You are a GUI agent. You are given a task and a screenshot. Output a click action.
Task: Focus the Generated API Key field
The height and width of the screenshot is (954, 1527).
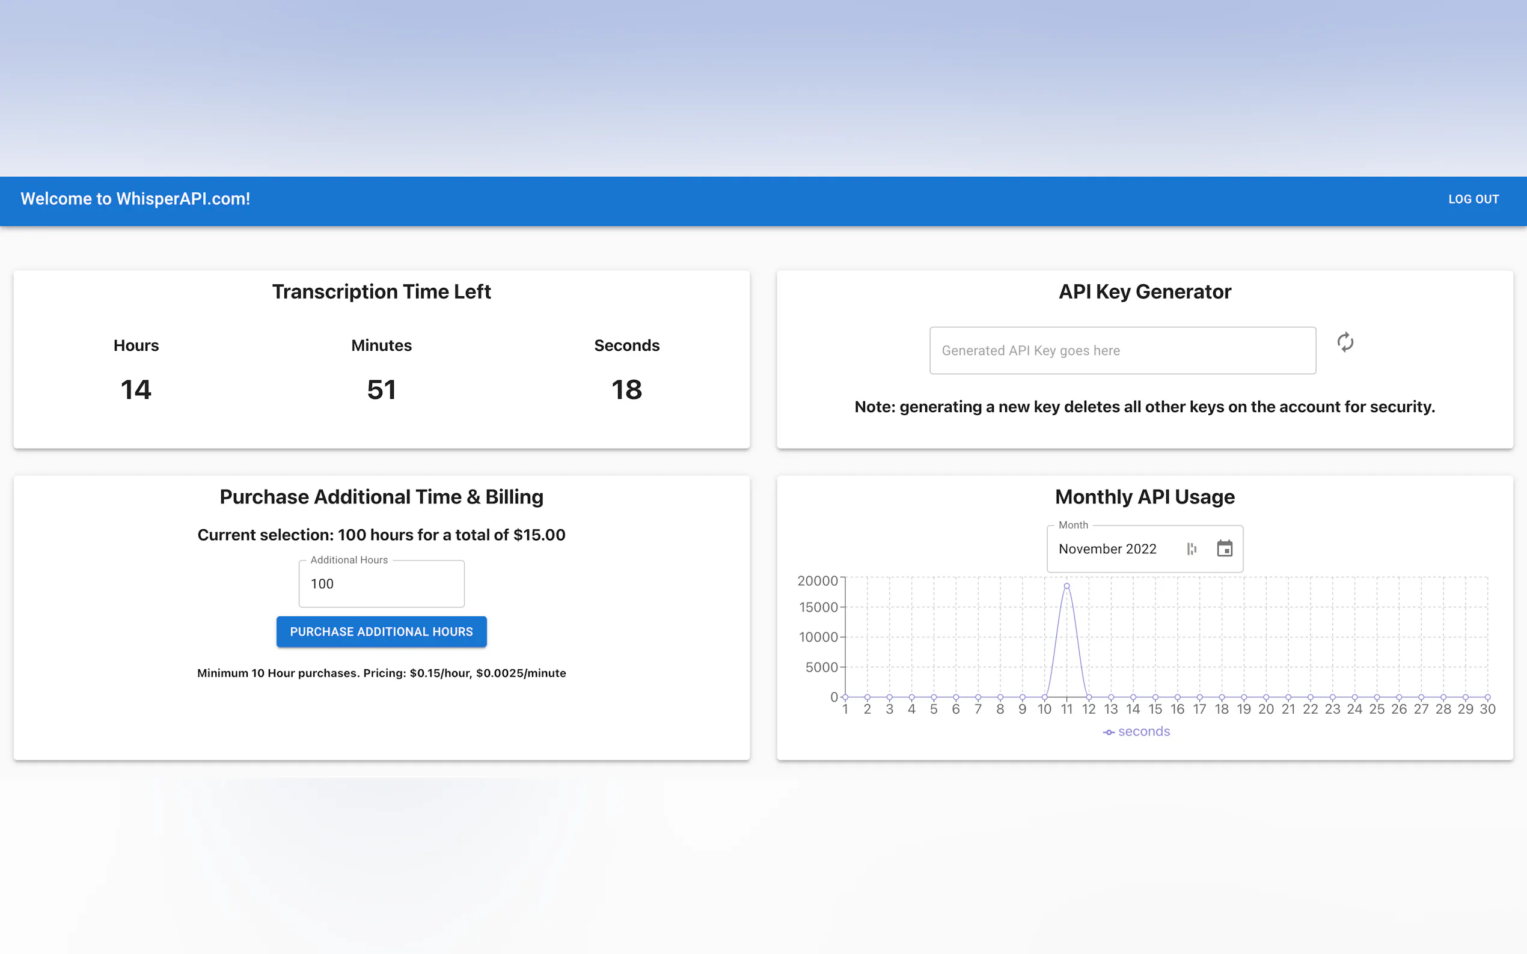1122,350
